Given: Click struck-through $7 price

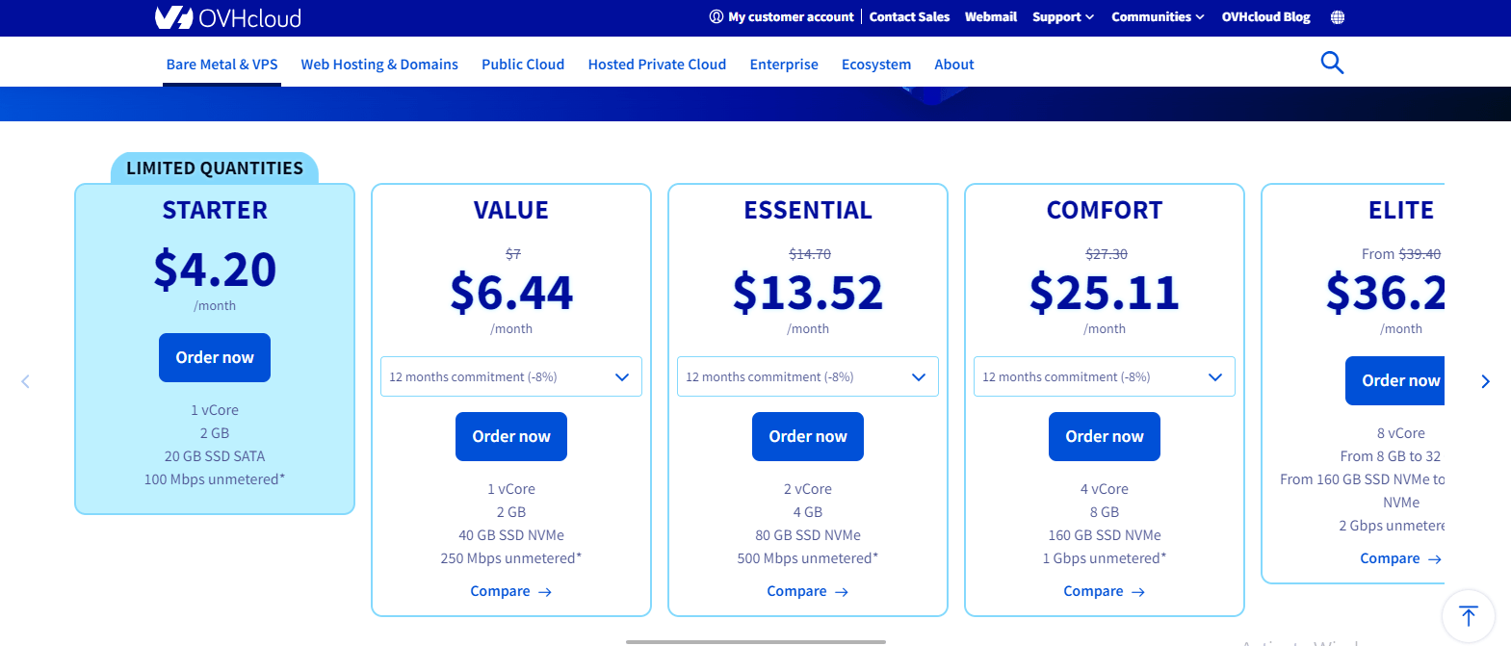Looking at the screenshot, I should click(x=513, y=254).
